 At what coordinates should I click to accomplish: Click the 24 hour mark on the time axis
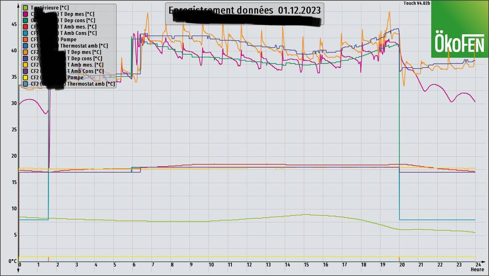(478, 265)
